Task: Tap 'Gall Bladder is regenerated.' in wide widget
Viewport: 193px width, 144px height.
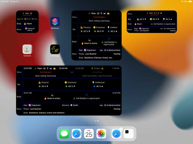Action: (x=164, y=24)
